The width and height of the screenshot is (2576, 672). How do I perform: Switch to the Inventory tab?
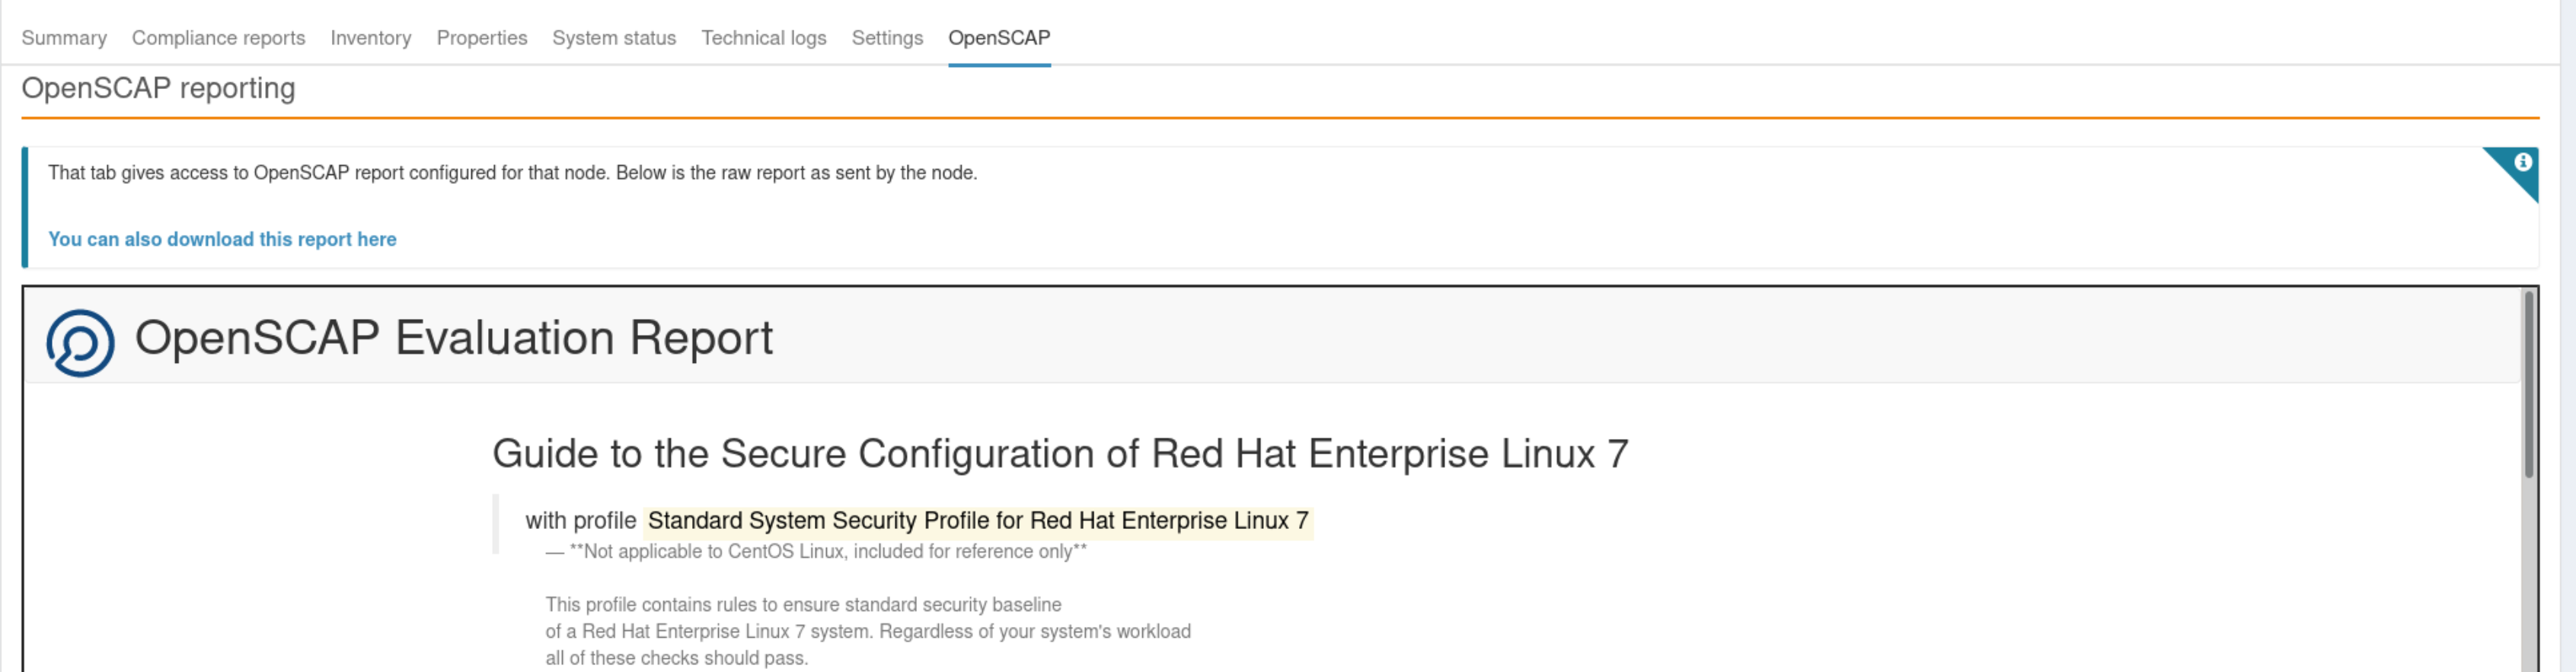(x=371, y=38)
